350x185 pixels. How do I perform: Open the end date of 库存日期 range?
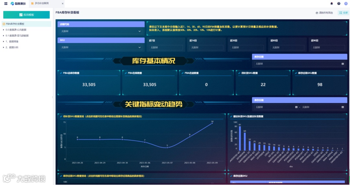coord(323,107)
